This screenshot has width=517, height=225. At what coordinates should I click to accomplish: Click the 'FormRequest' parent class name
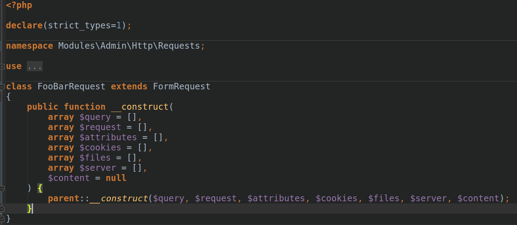(182, 86)
